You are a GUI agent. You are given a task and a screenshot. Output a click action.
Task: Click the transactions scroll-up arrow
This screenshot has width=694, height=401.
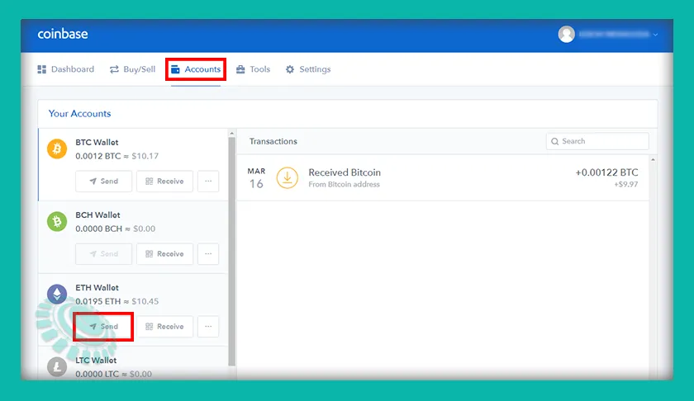click(x=653, y=159)
